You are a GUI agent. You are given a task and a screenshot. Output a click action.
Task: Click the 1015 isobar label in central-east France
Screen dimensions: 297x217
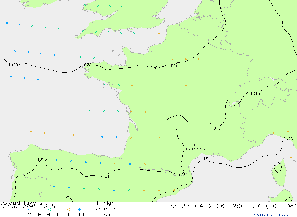216,128
